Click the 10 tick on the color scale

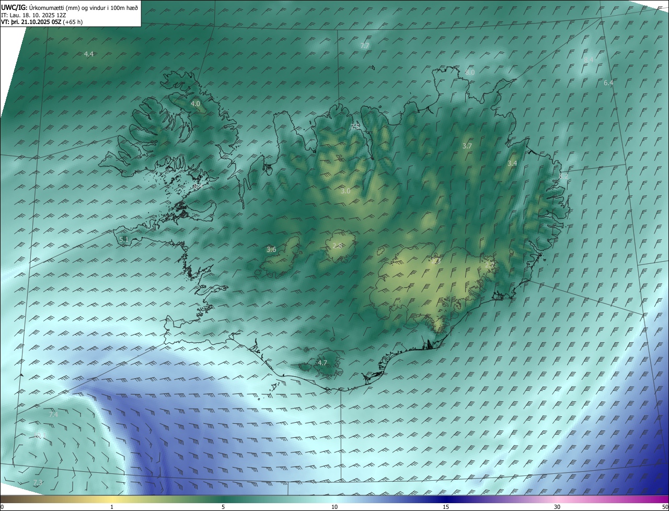pyautogui.click(x=334, y=507)
